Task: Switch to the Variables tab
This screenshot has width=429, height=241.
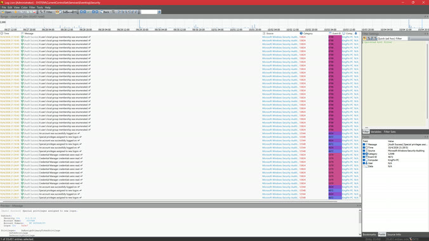Action: [x=376, y=132]
